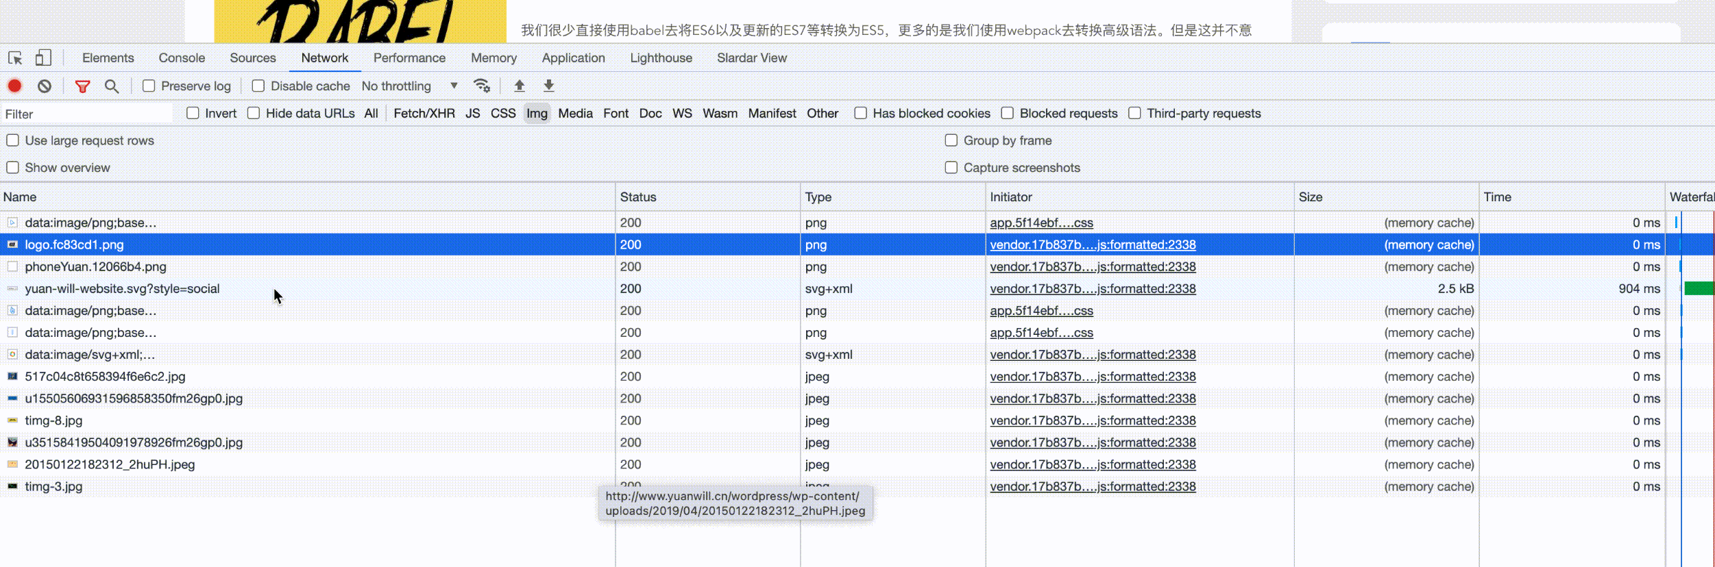Filter requests by JS type

[x=472, y=114]
